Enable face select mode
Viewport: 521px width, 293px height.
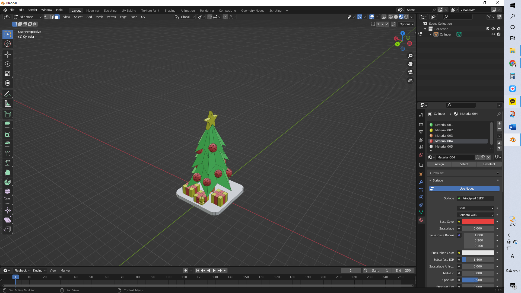point(57,17)
